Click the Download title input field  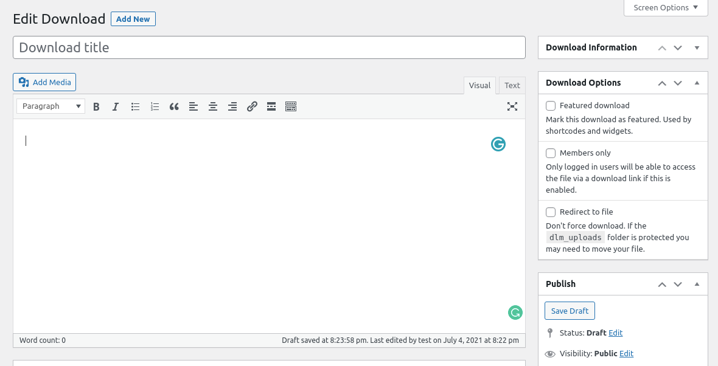click(269, 47)
